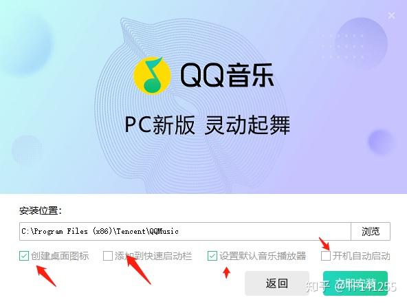Click the 安装位置 label
This screenshot has height=304, width=407.
(x=41, y=210)
